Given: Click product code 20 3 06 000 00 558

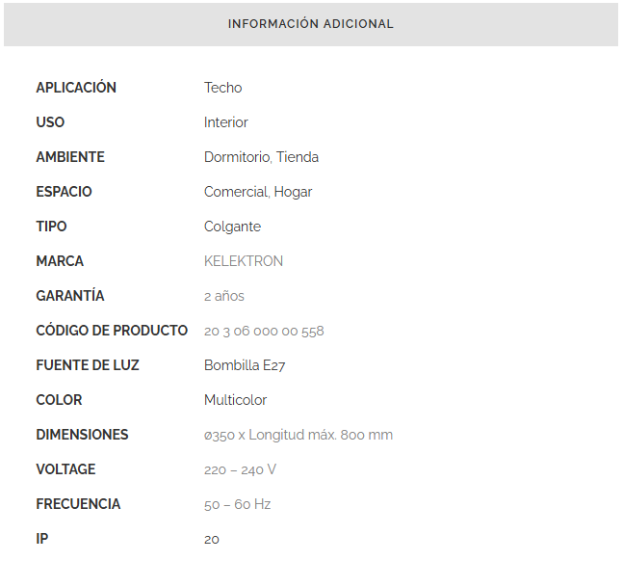Looking at the screenshot, I should tap(264, 331).
